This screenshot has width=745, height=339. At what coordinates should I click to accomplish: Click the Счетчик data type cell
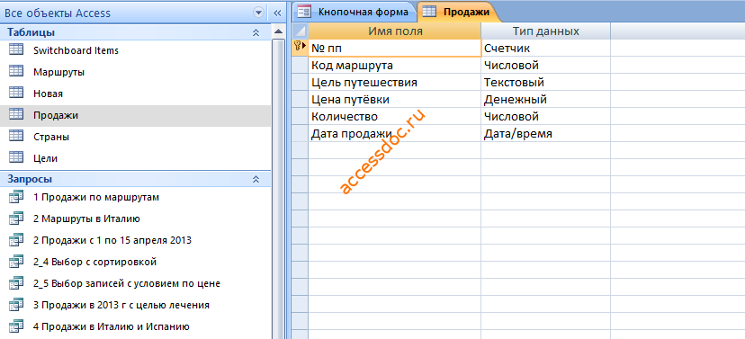[545, 48]
